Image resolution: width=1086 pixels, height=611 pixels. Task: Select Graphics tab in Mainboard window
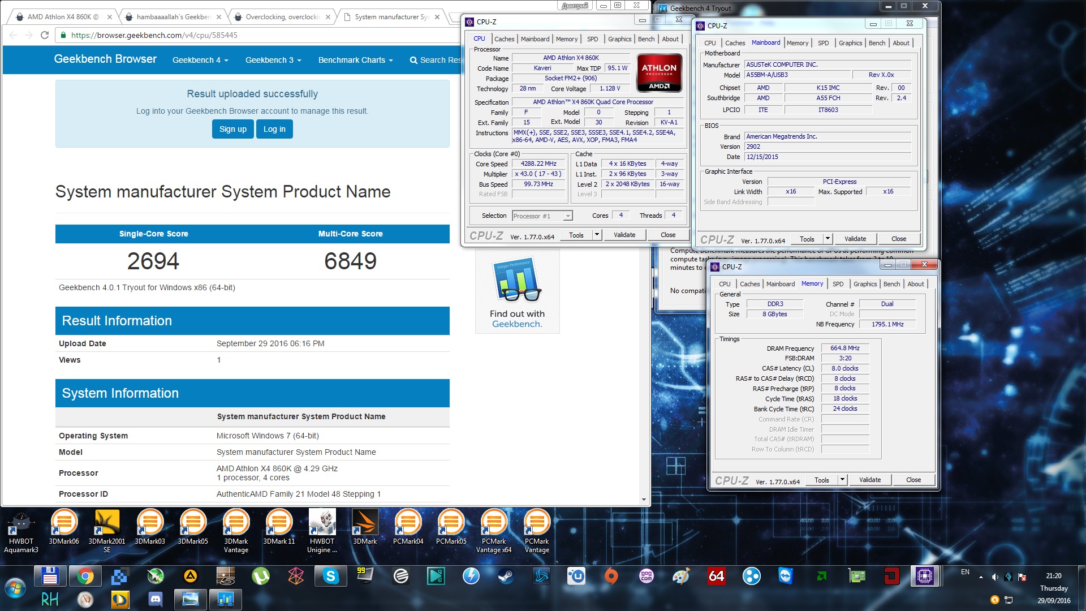850,43
